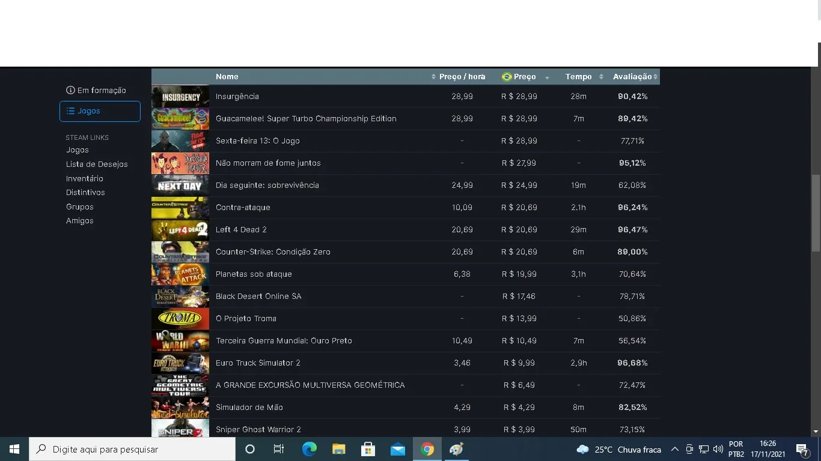Open Lista de Desejos link
The image size is (821, 461).
tap(97, 164)
